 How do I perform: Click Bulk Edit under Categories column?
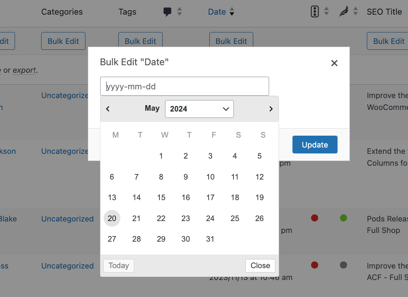63,41
